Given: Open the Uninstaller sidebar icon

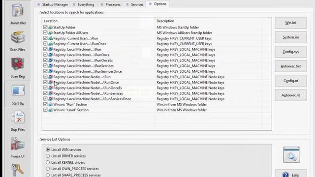Looking at the screenshot, I should [x=18, y=10].
